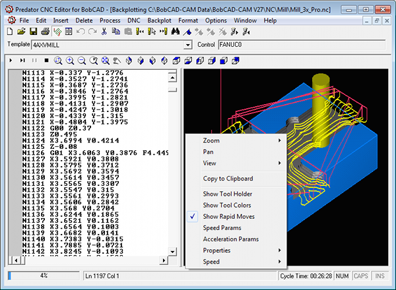Open the Edit menu

pyautogui.click(x=41, y=20)
